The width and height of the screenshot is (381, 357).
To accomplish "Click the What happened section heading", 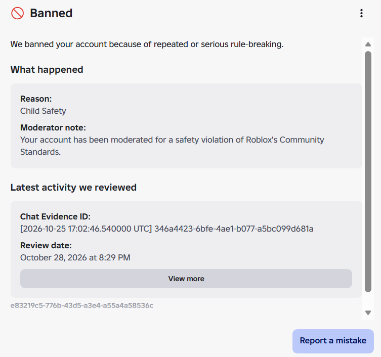I will click(x=47, y=70).
